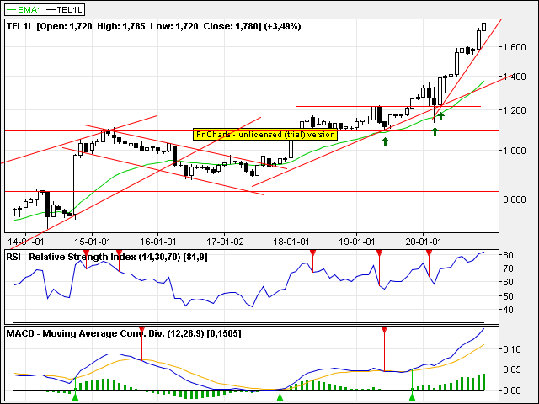Click the 0,800 price axis label
The height and width of the screenshot is (404, 539).
pyautogui.click(x=515, y=199)
